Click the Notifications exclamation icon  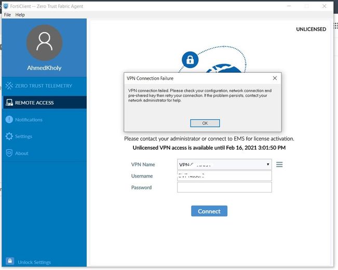9,119
